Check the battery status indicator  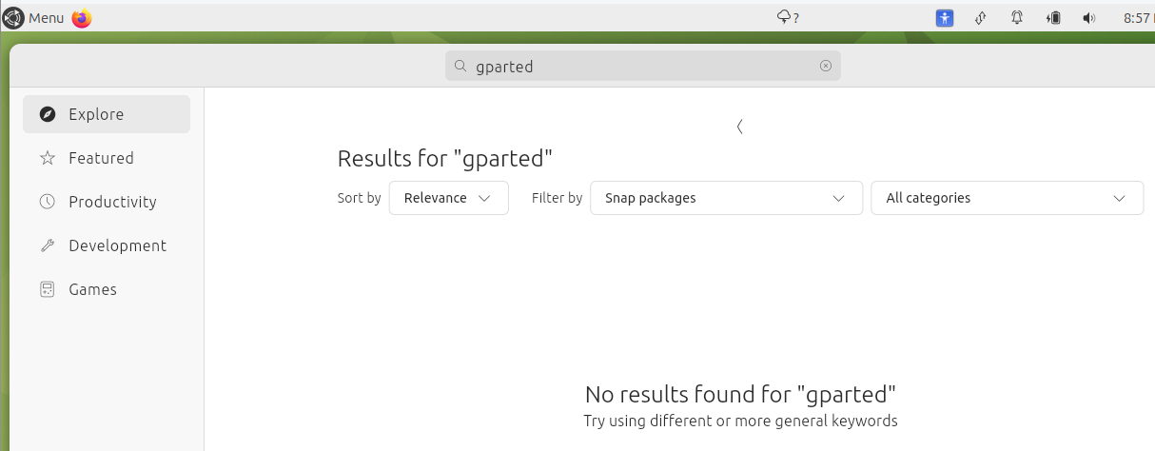click(1053, 17)
